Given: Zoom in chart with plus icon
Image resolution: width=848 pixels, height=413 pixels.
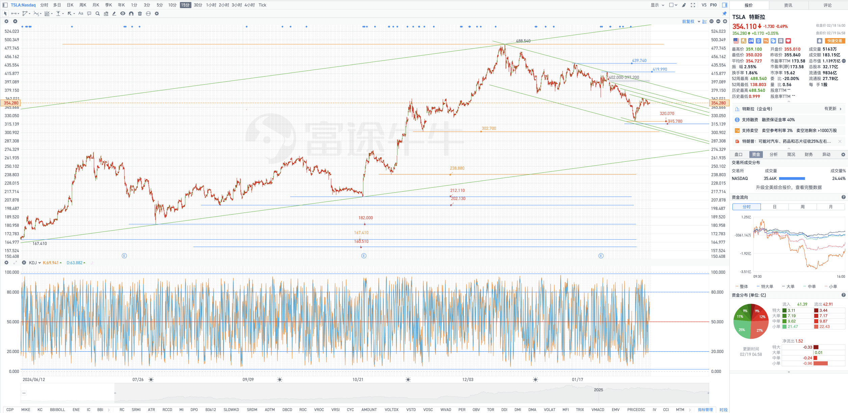Looking at the screenshot, I should coord(725,21).
